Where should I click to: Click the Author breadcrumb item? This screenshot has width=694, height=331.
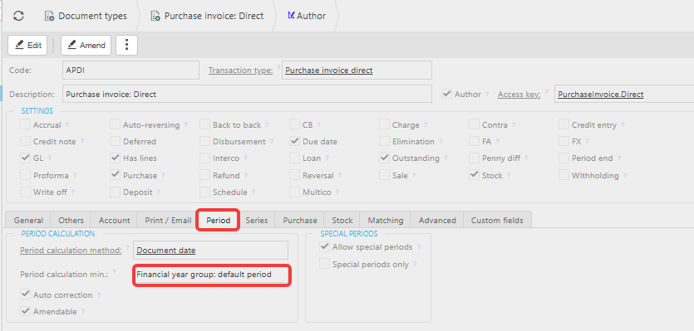[307, 16]
